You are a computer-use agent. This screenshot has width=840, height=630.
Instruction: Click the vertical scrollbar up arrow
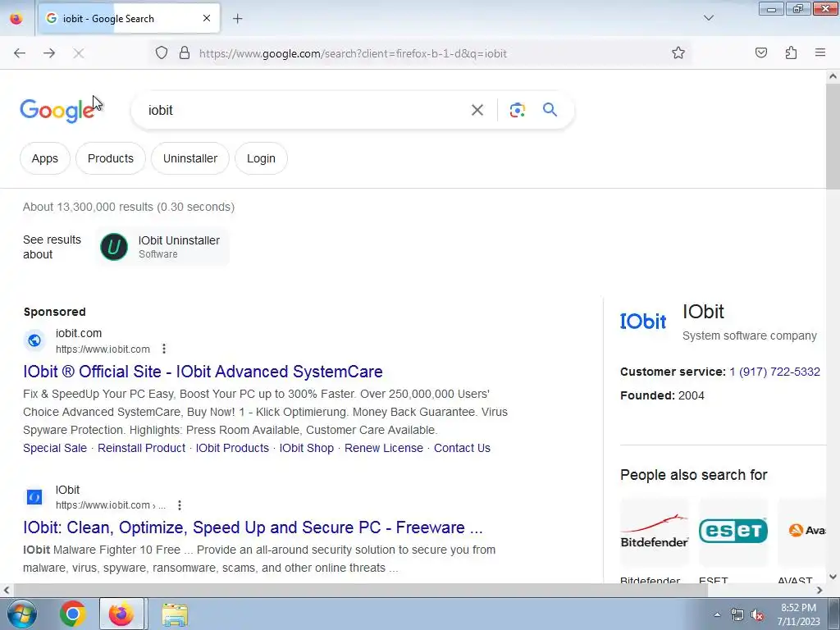pyautogui.click(x=833, y=76)
